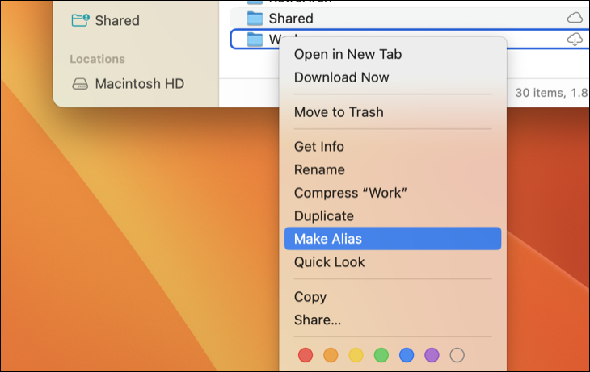Click the Shared folder icon in sidebar
590x372 pixels.
point(80,20)
